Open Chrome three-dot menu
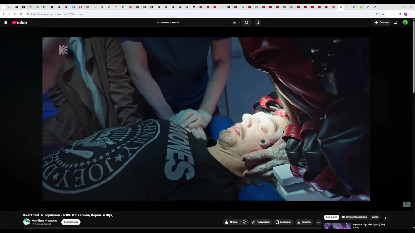The width and height of the screenshot is (415, 233). coord(411,14)
